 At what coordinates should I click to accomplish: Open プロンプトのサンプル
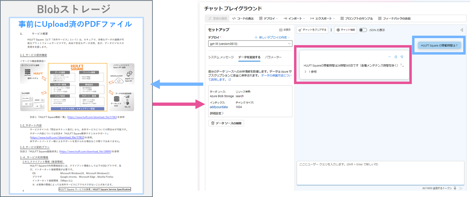(357, 18)
